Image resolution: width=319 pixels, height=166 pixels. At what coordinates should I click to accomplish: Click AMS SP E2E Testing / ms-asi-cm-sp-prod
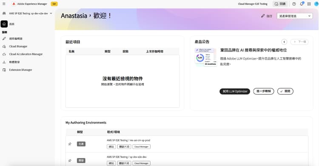pyautogui.click(x=128, y=140)
